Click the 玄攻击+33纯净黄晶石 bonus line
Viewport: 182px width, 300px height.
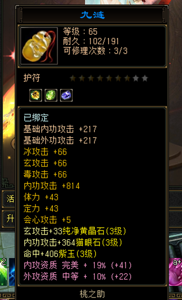pyautogui.click(x=75, y=231)
